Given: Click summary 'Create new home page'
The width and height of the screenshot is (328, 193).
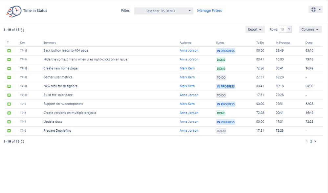Looking at the screenshot, I should pyautogui.click(x=60, y=68).
